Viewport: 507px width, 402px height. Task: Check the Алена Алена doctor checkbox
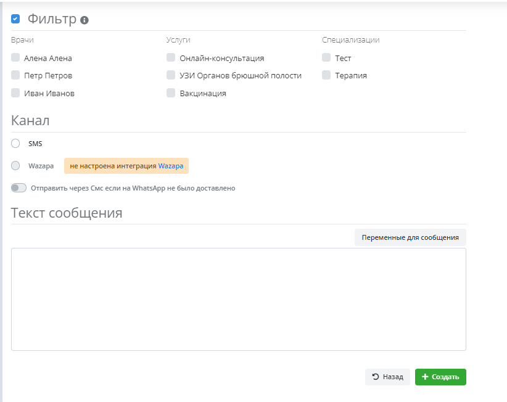click(x=15, y=58)
